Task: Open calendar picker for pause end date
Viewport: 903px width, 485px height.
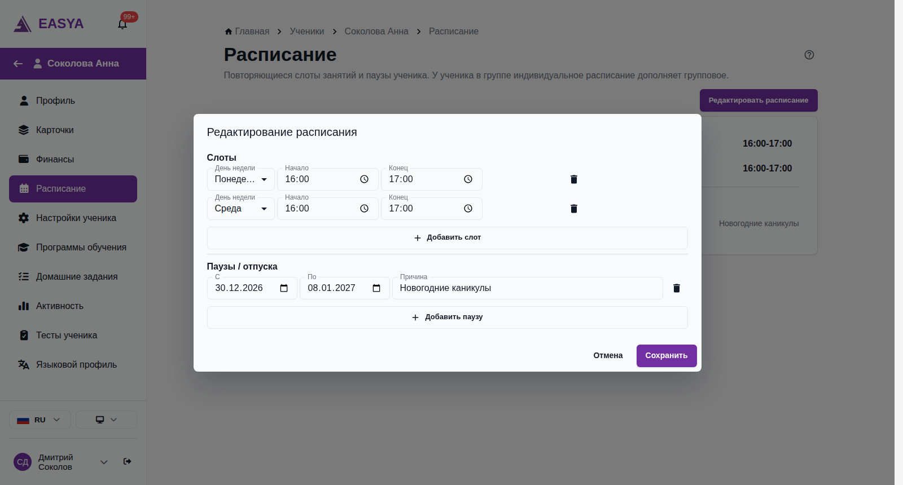Action: [x=376, y=288]
